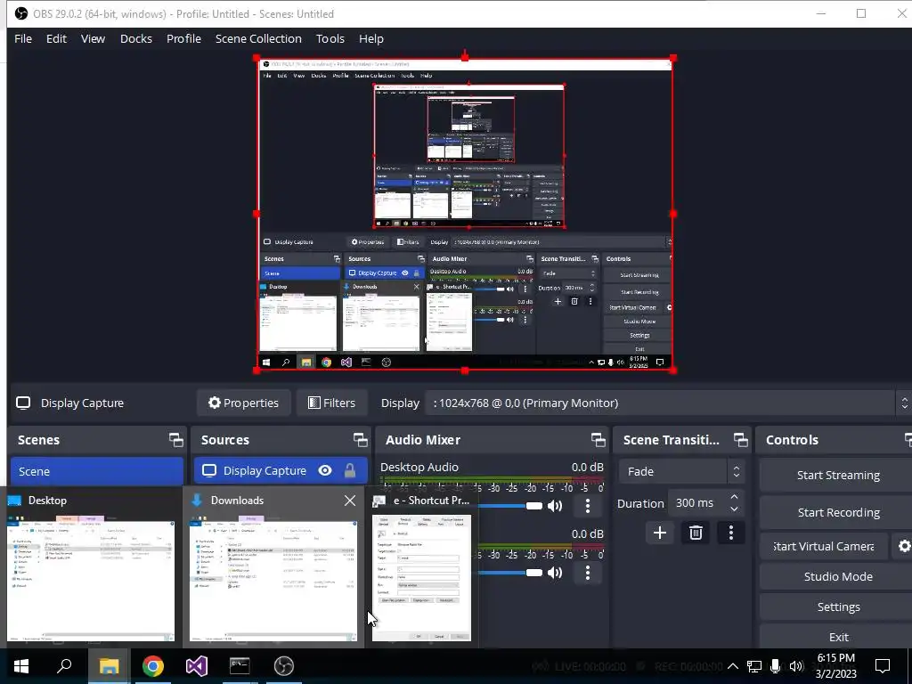Select the Desktop Explorer window thumbnail
Viewport: 912px width, 684px height.
pyautogui.click(x=91, y=579)
